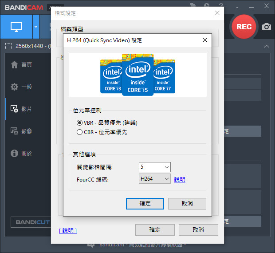Open the 關於 about tab
Screen dimensions: 275x253
tap(21, 153)
